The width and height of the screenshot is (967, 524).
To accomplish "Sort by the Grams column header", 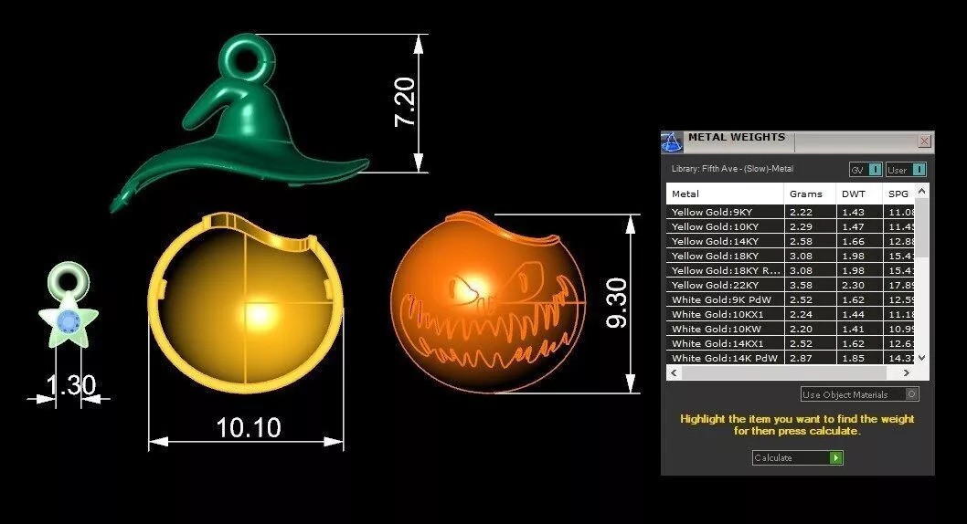I will [x=810, y=194].
